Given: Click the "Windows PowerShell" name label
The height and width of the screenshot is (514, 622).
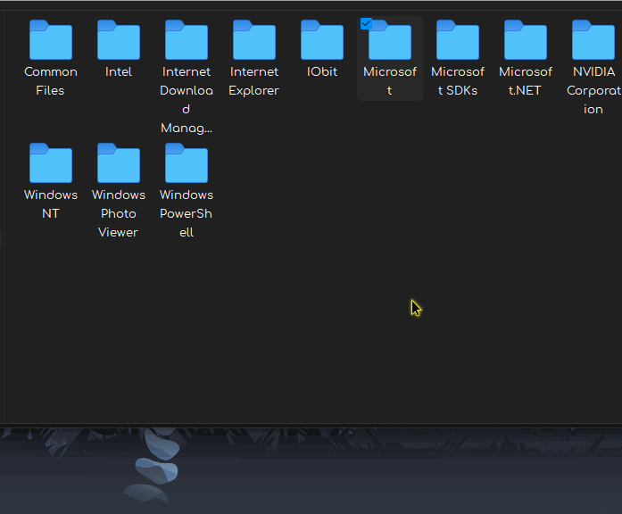Looking at the screenshot, I should 187,213.
